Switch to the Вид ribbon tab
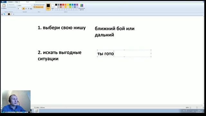This screenshot has height=116, width=206. click(x=16, y=2)
